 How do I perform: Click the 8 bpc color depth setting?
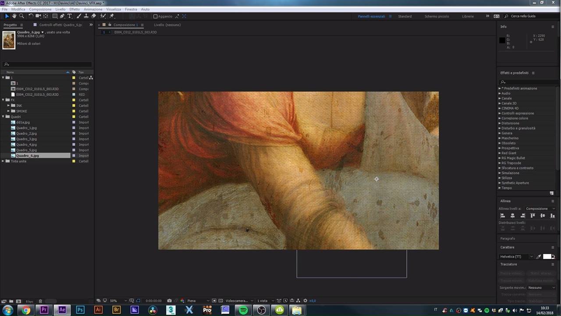[x=29, y=302]
